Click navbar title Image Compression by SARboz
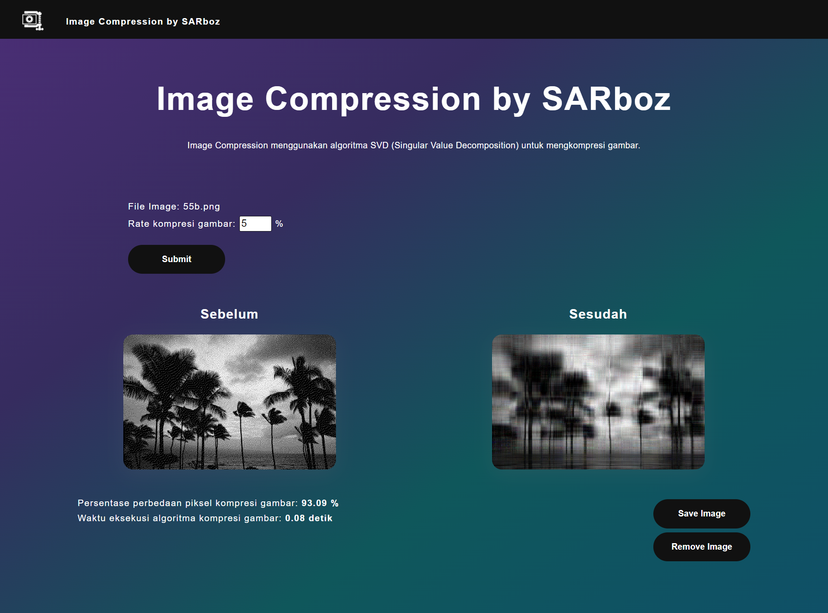This screenshot has width=828, height=613. pos(143,22)
